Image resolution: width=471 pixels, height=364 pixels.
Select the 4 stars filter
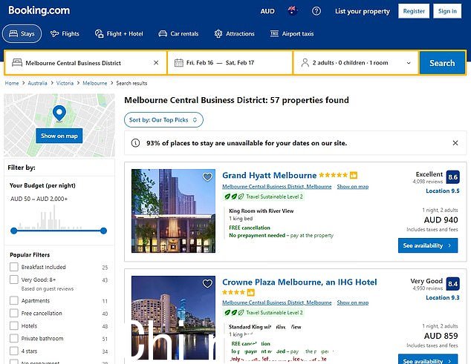click(x=14, y=351)
